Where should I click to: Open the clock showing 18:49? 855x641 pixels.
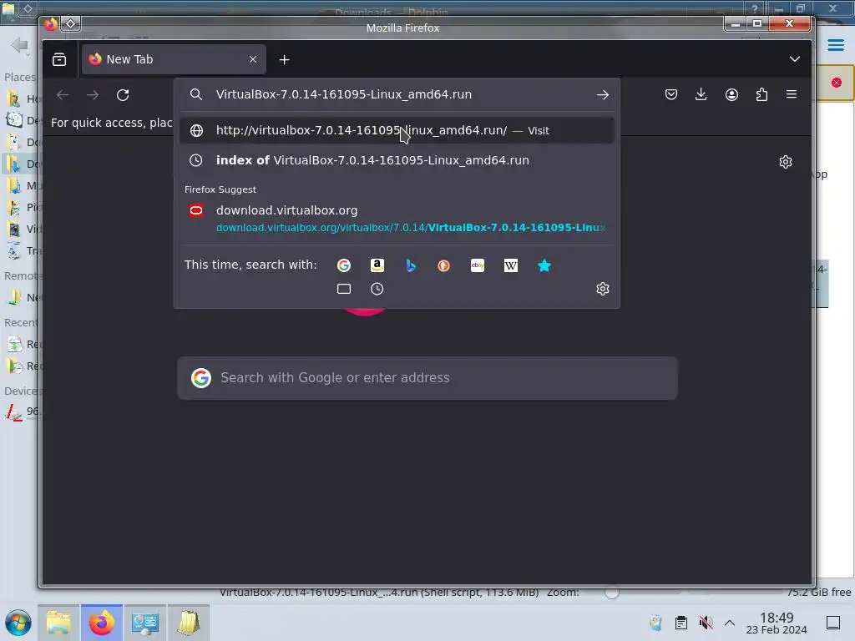point(777,623)
